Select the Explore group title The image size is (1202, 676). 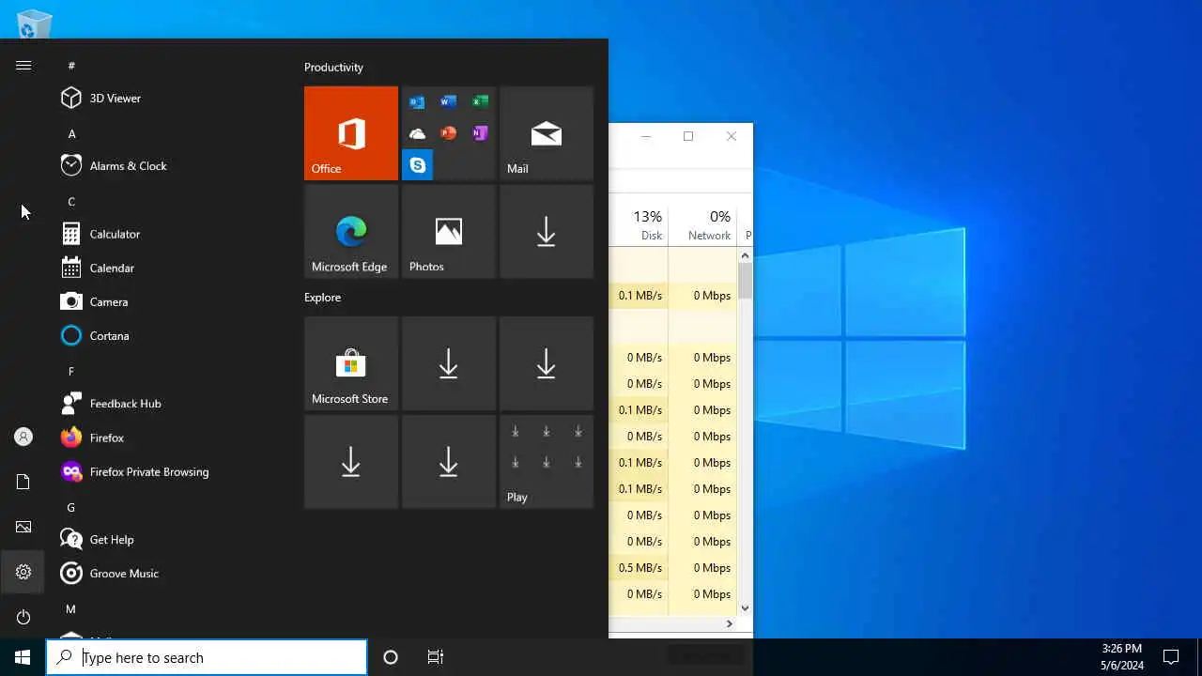[322, 297]
